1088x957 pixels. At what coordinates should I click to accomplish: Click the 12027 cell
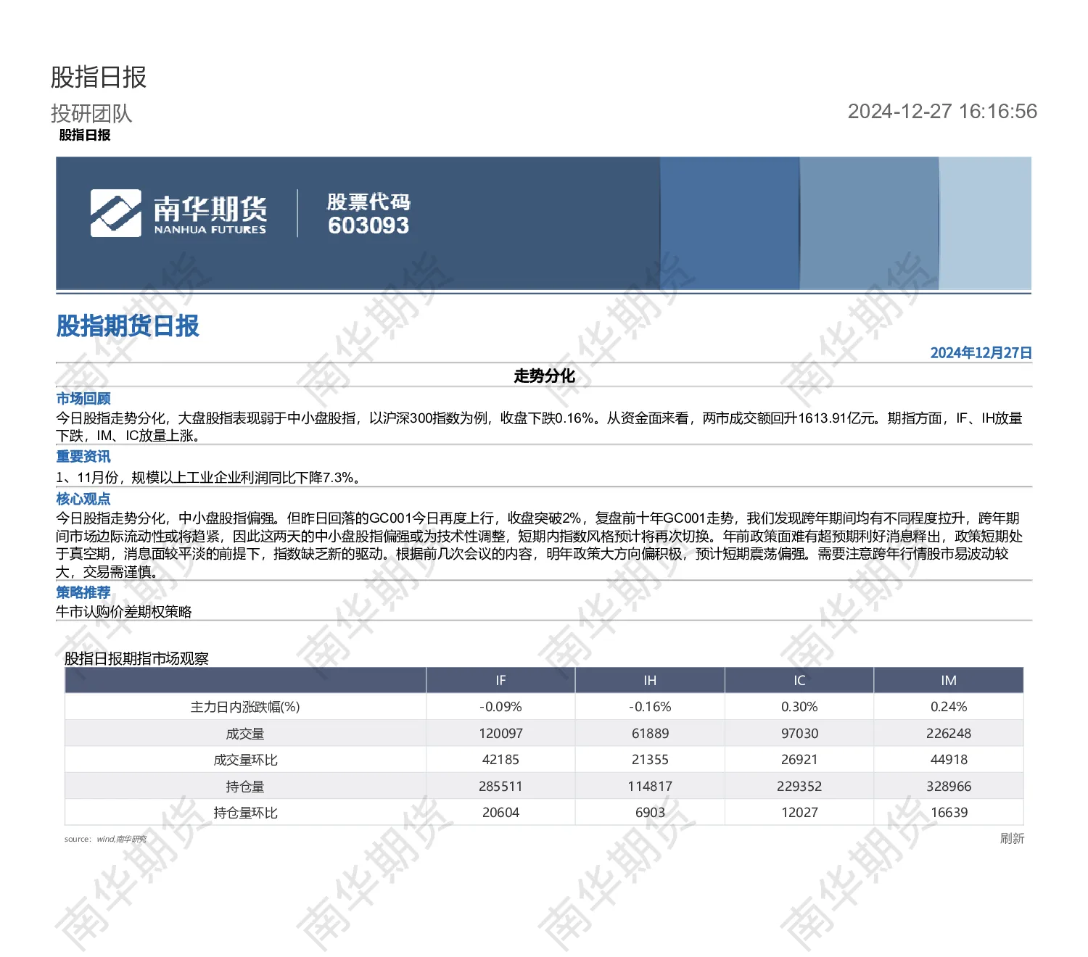[799, 813]
